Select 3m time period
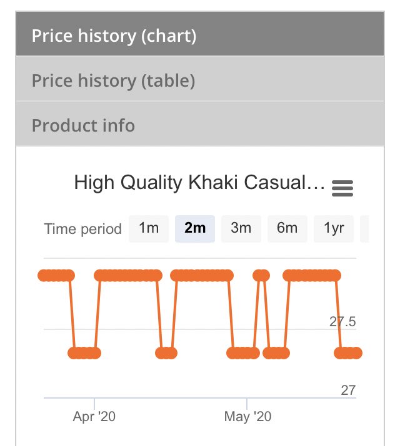This screenshot has height=446, width=400. (241, 229)
